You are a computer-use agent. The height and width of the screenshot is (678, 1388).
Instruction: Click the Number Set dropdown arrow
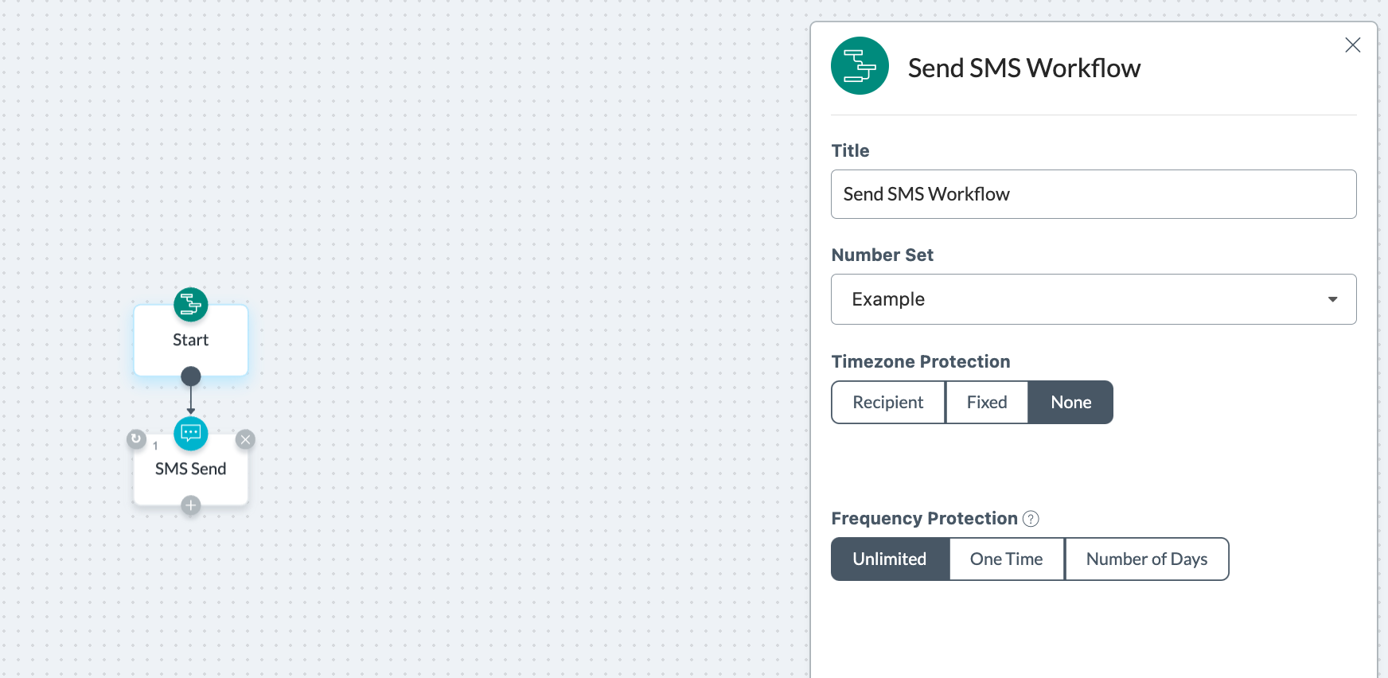coord(1332,300)
